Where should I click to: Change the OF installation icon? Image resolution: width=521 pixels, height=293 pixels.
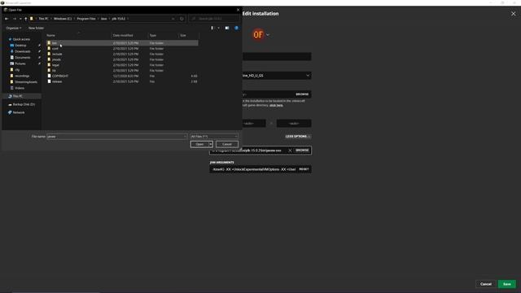[x=258, y=34]
